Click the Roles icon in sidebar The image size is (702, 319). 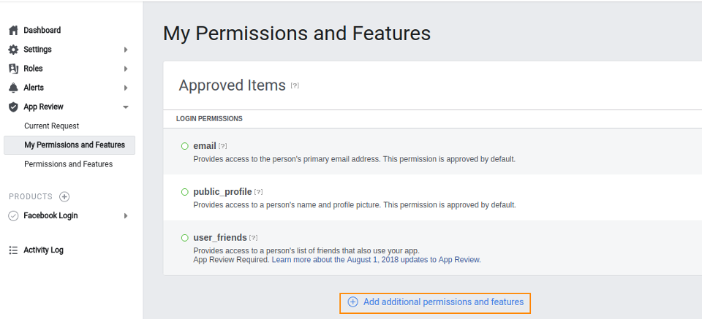(x=13, y=69)
